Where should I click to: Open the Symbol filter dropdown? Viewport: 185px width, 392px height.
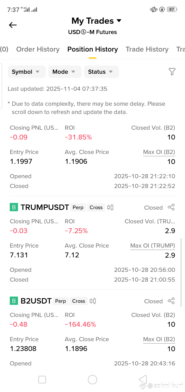click(26, 72)
